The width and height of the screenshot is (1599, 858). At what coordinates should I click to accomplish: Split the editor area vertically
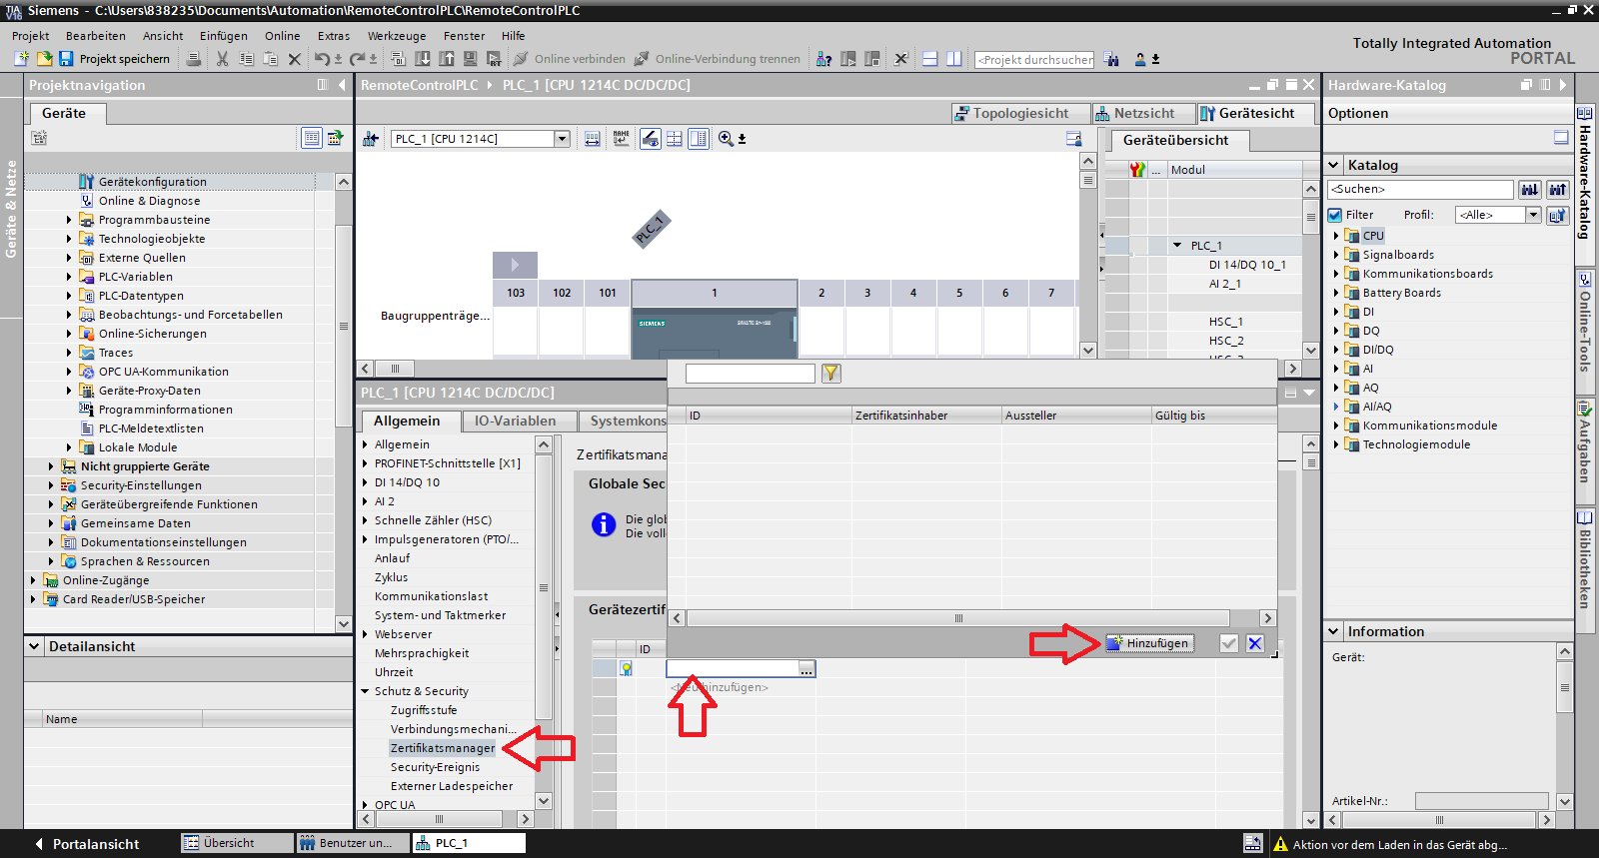953,59
